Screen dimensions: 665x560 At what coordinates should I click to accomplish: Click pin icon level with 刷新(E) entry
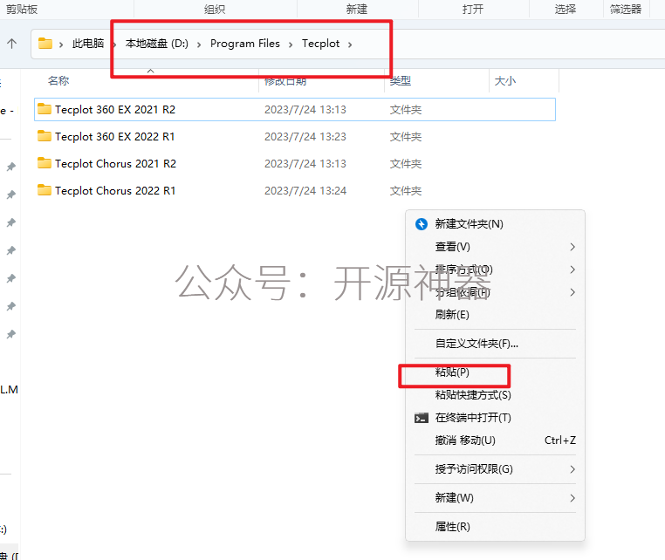pyautogui.click(x=11, y=306)
